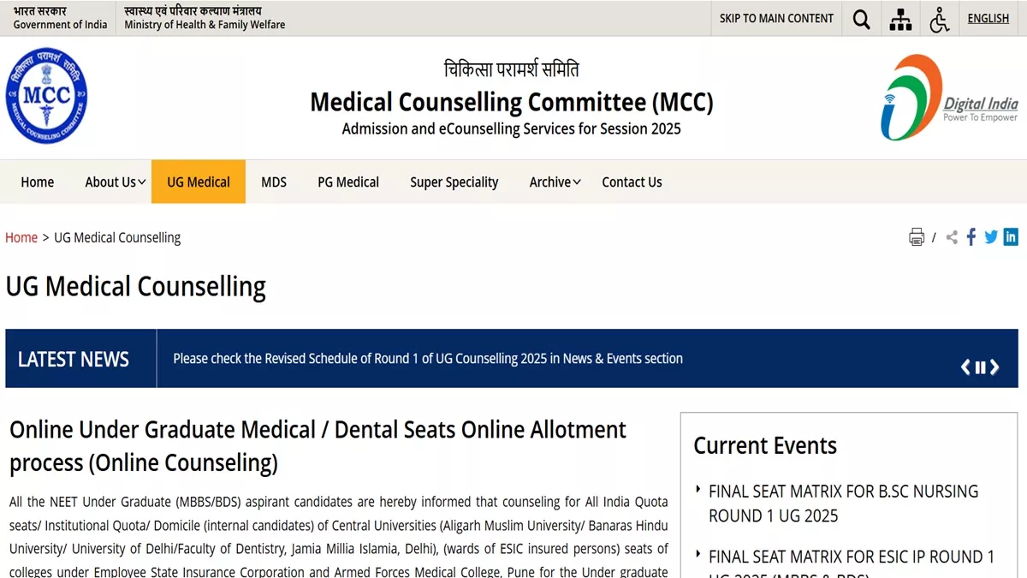Open Final Seat Matrix B.Sc Nursing link
Screen dimensions: 1027x578
[843, 504]
